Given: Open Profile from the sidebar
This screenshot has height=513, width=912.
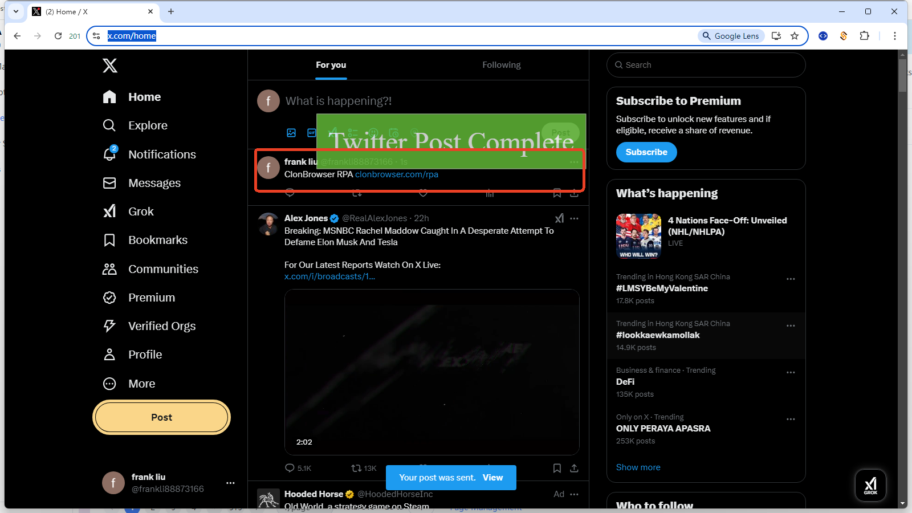Looking at the screenshot, I should [x=132, y=355].
